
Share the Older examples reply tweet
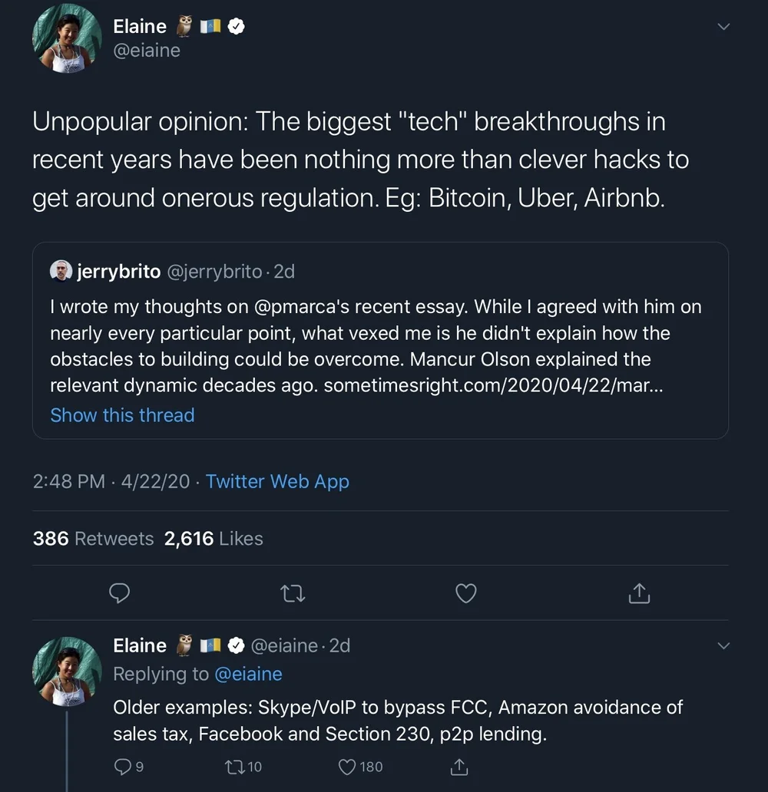[x=458, y=766]
